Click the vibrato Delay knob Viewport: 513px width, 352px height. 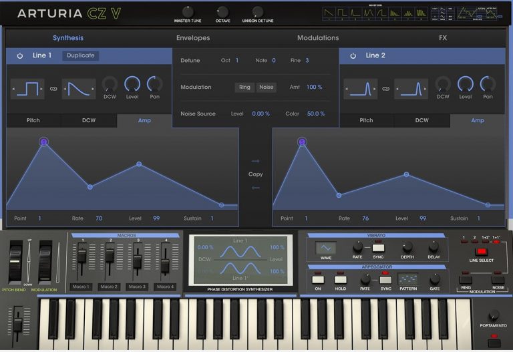(434, 246)
